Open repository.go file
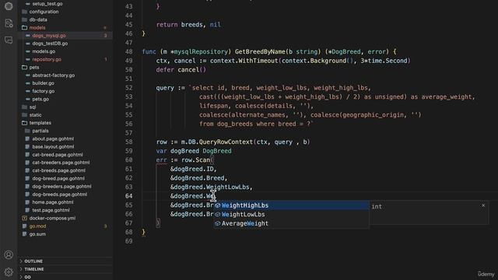498x280 pixels. pos(65,59)
